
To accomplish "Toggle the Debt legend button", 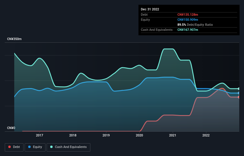I will [x=14, y=147].
